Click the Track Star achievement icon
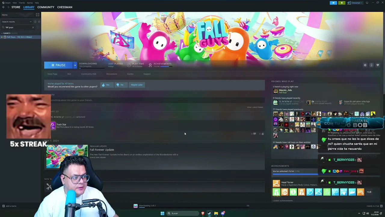Image resolution: width=385 pixels, height=217 pixels. (x=53, y=126)
